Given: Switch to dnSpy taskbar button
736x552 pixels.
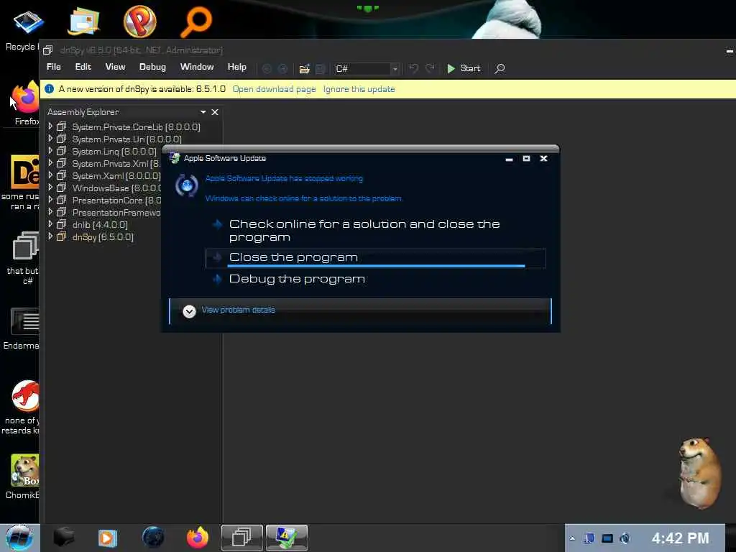Looking at the screenshot, I should click(241, 538).
